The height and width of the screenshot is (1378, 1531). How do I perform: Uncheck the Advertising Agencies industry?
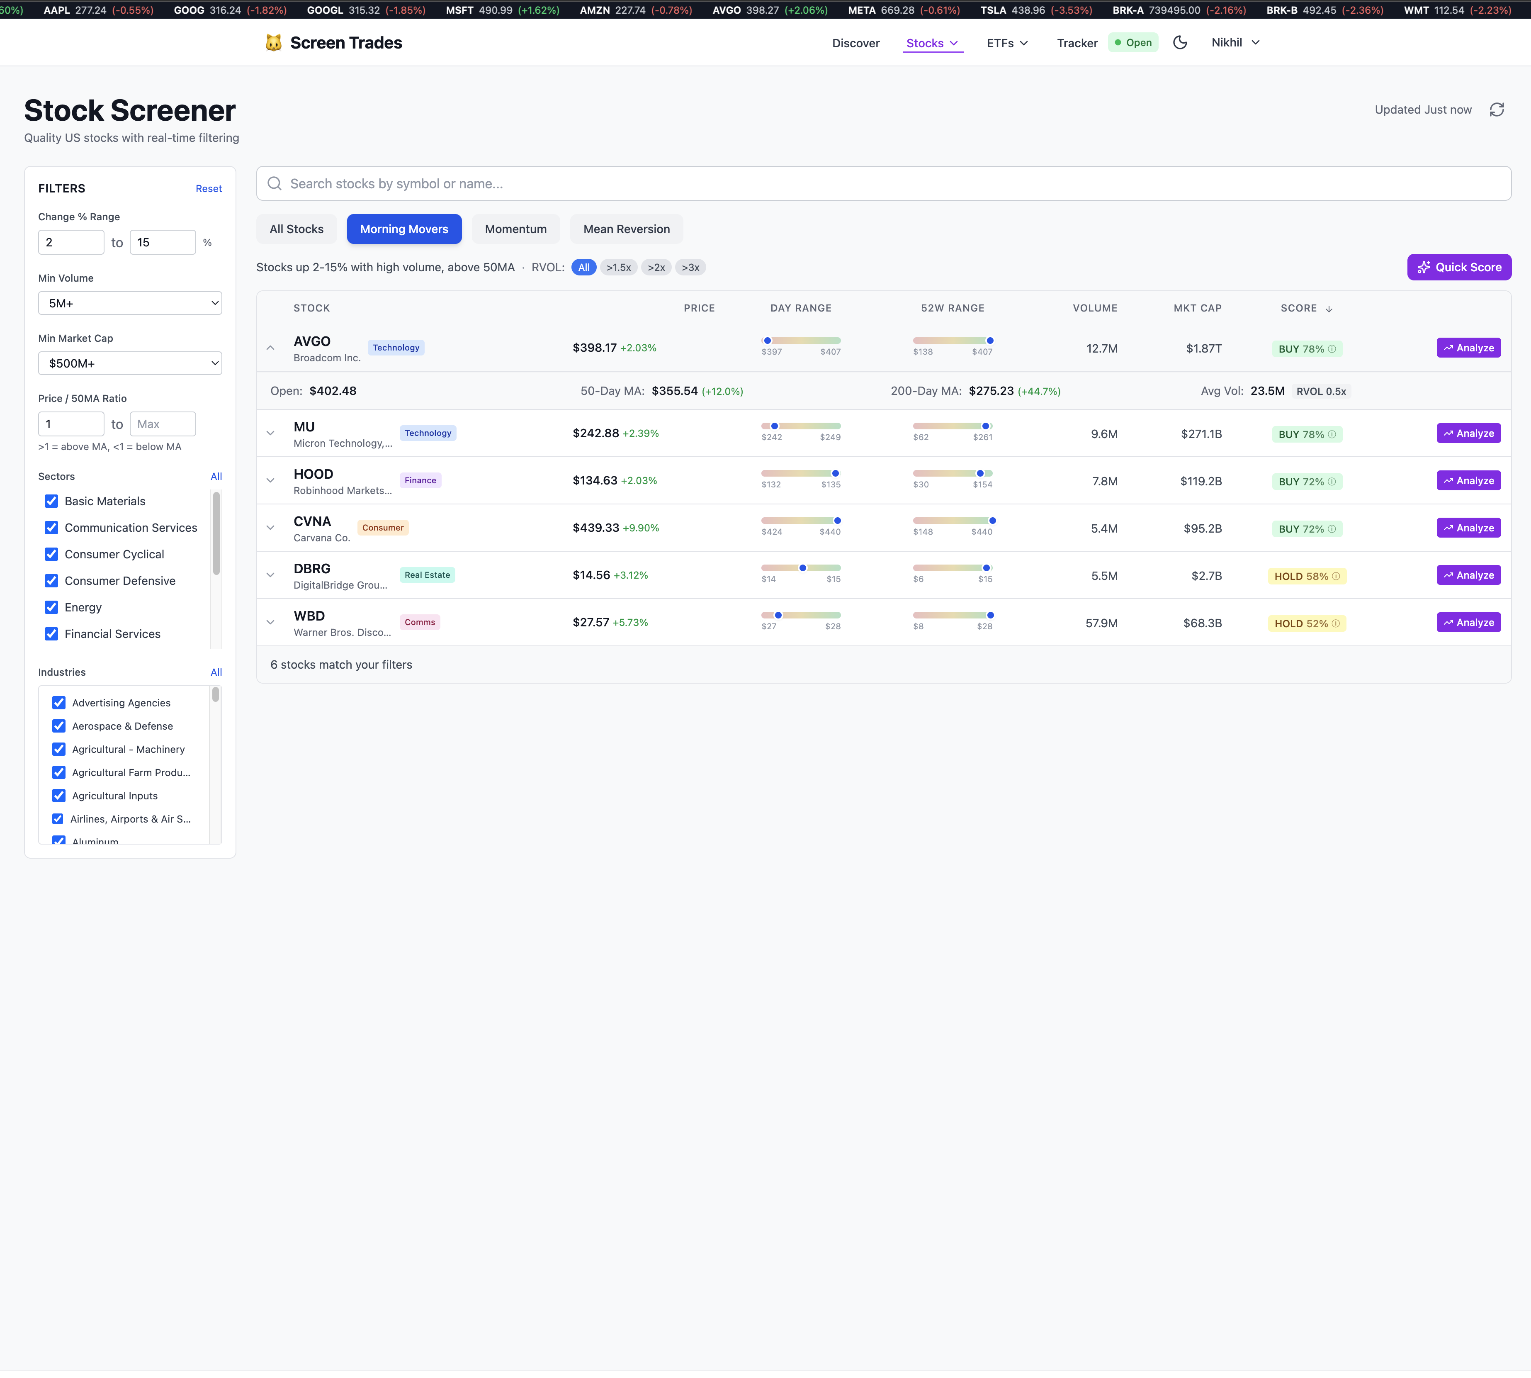click(x=59, y=703)
